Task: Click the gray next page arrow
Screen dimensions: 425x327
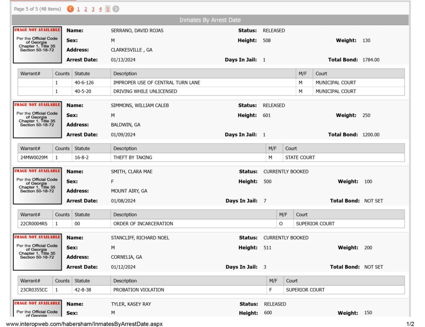Action: pyautogui.click(x=116, y=9)
